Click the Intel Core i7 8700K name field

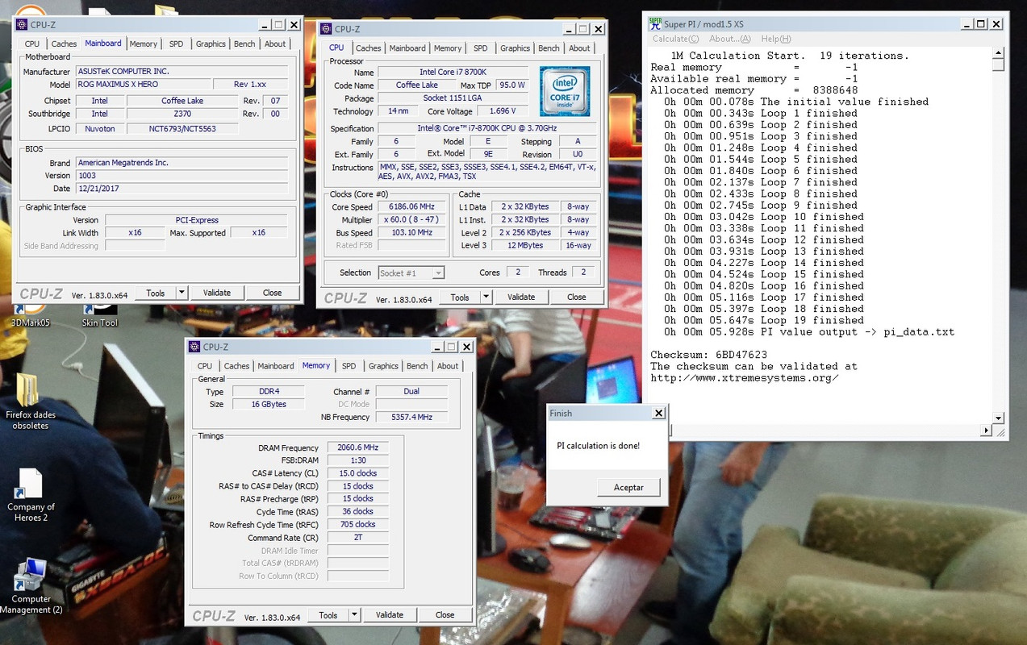point(453,72)
